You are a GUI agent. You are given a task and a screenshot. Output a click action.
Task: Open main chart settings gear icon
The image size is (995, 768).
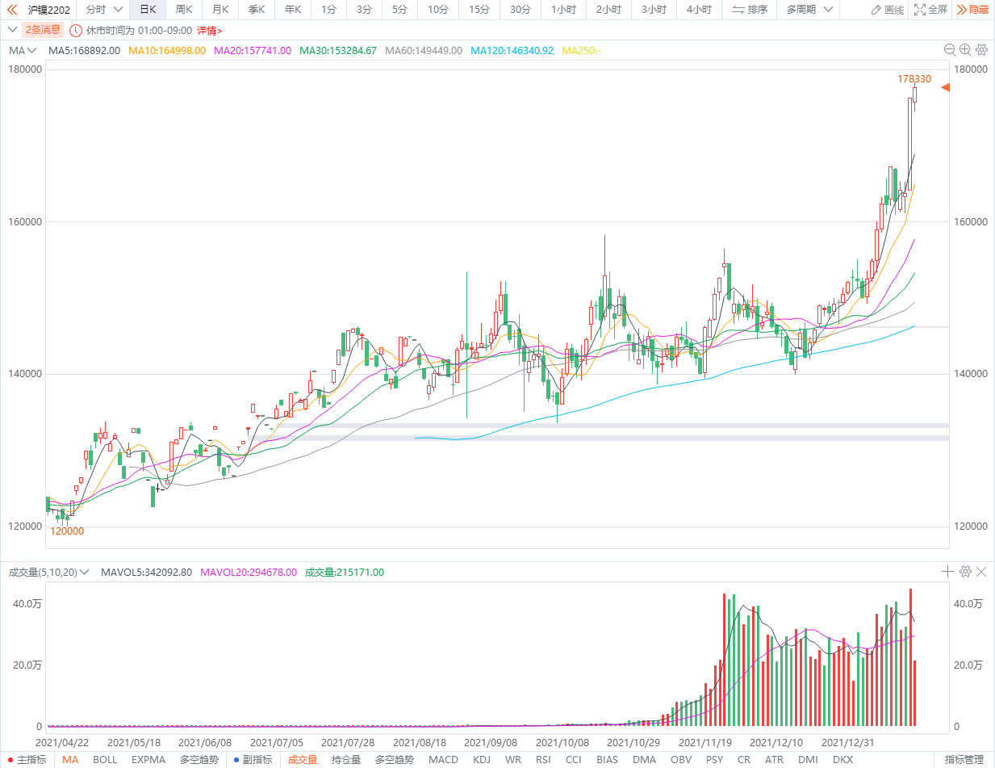tap(981, 50)
